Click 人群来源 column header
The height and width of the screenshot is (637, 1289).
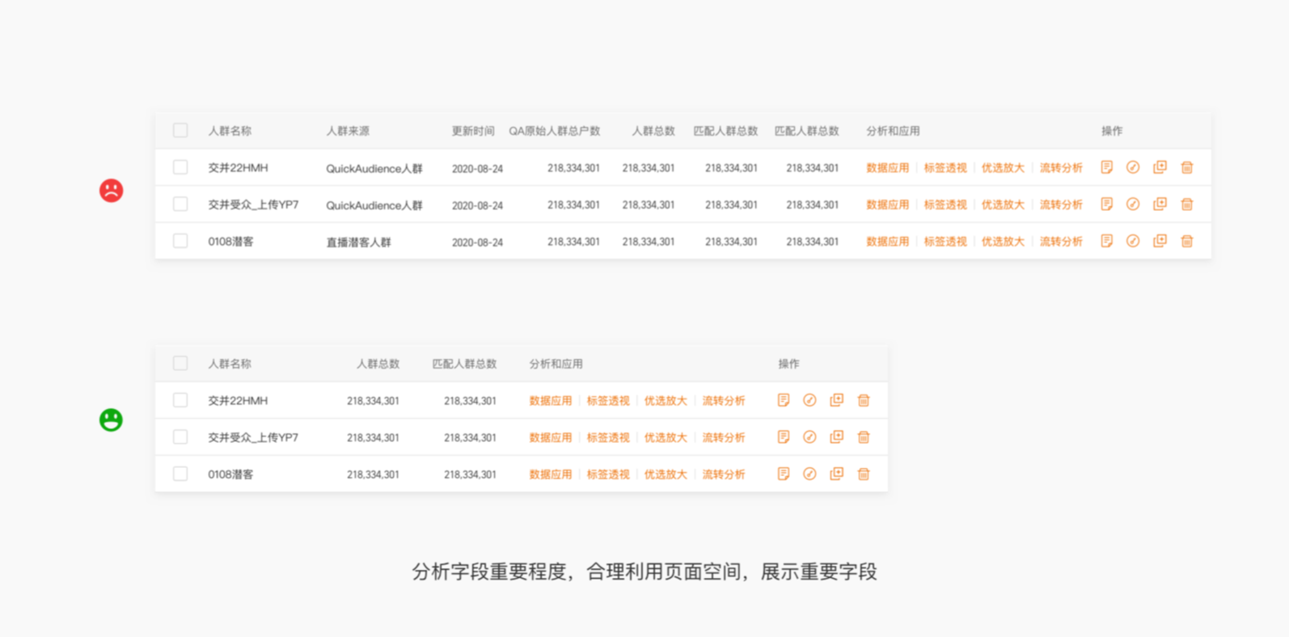click(x=348, y=131)
